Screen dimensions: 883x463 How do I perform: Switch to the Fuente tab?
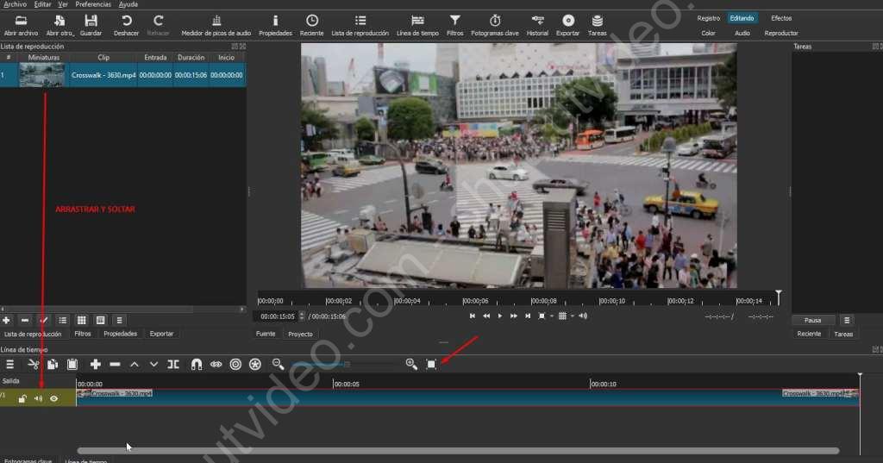click(266, 334)
